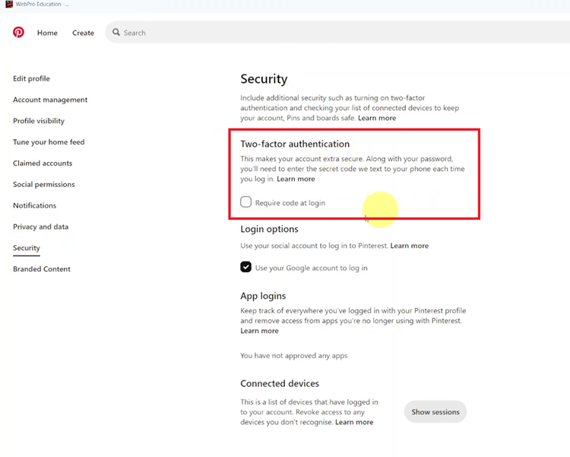
Task: Open Learn more link under Login options
Action: (x=410, y=246)
